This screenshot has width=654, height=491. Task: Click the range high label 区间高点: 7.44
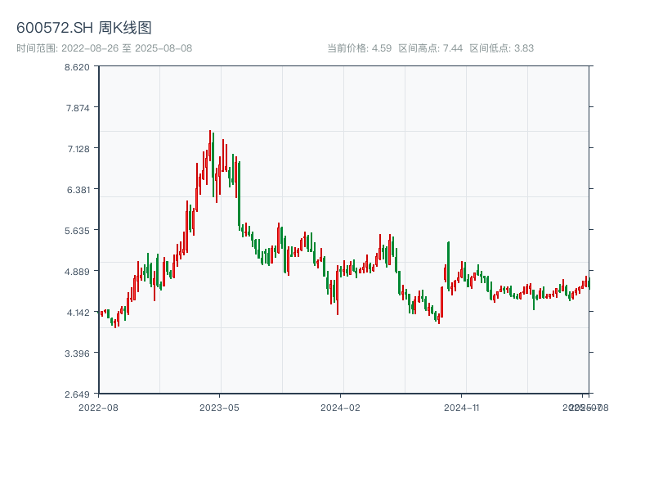[431, 48]
